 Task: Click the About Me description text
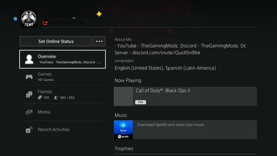[x=180, y=49]
